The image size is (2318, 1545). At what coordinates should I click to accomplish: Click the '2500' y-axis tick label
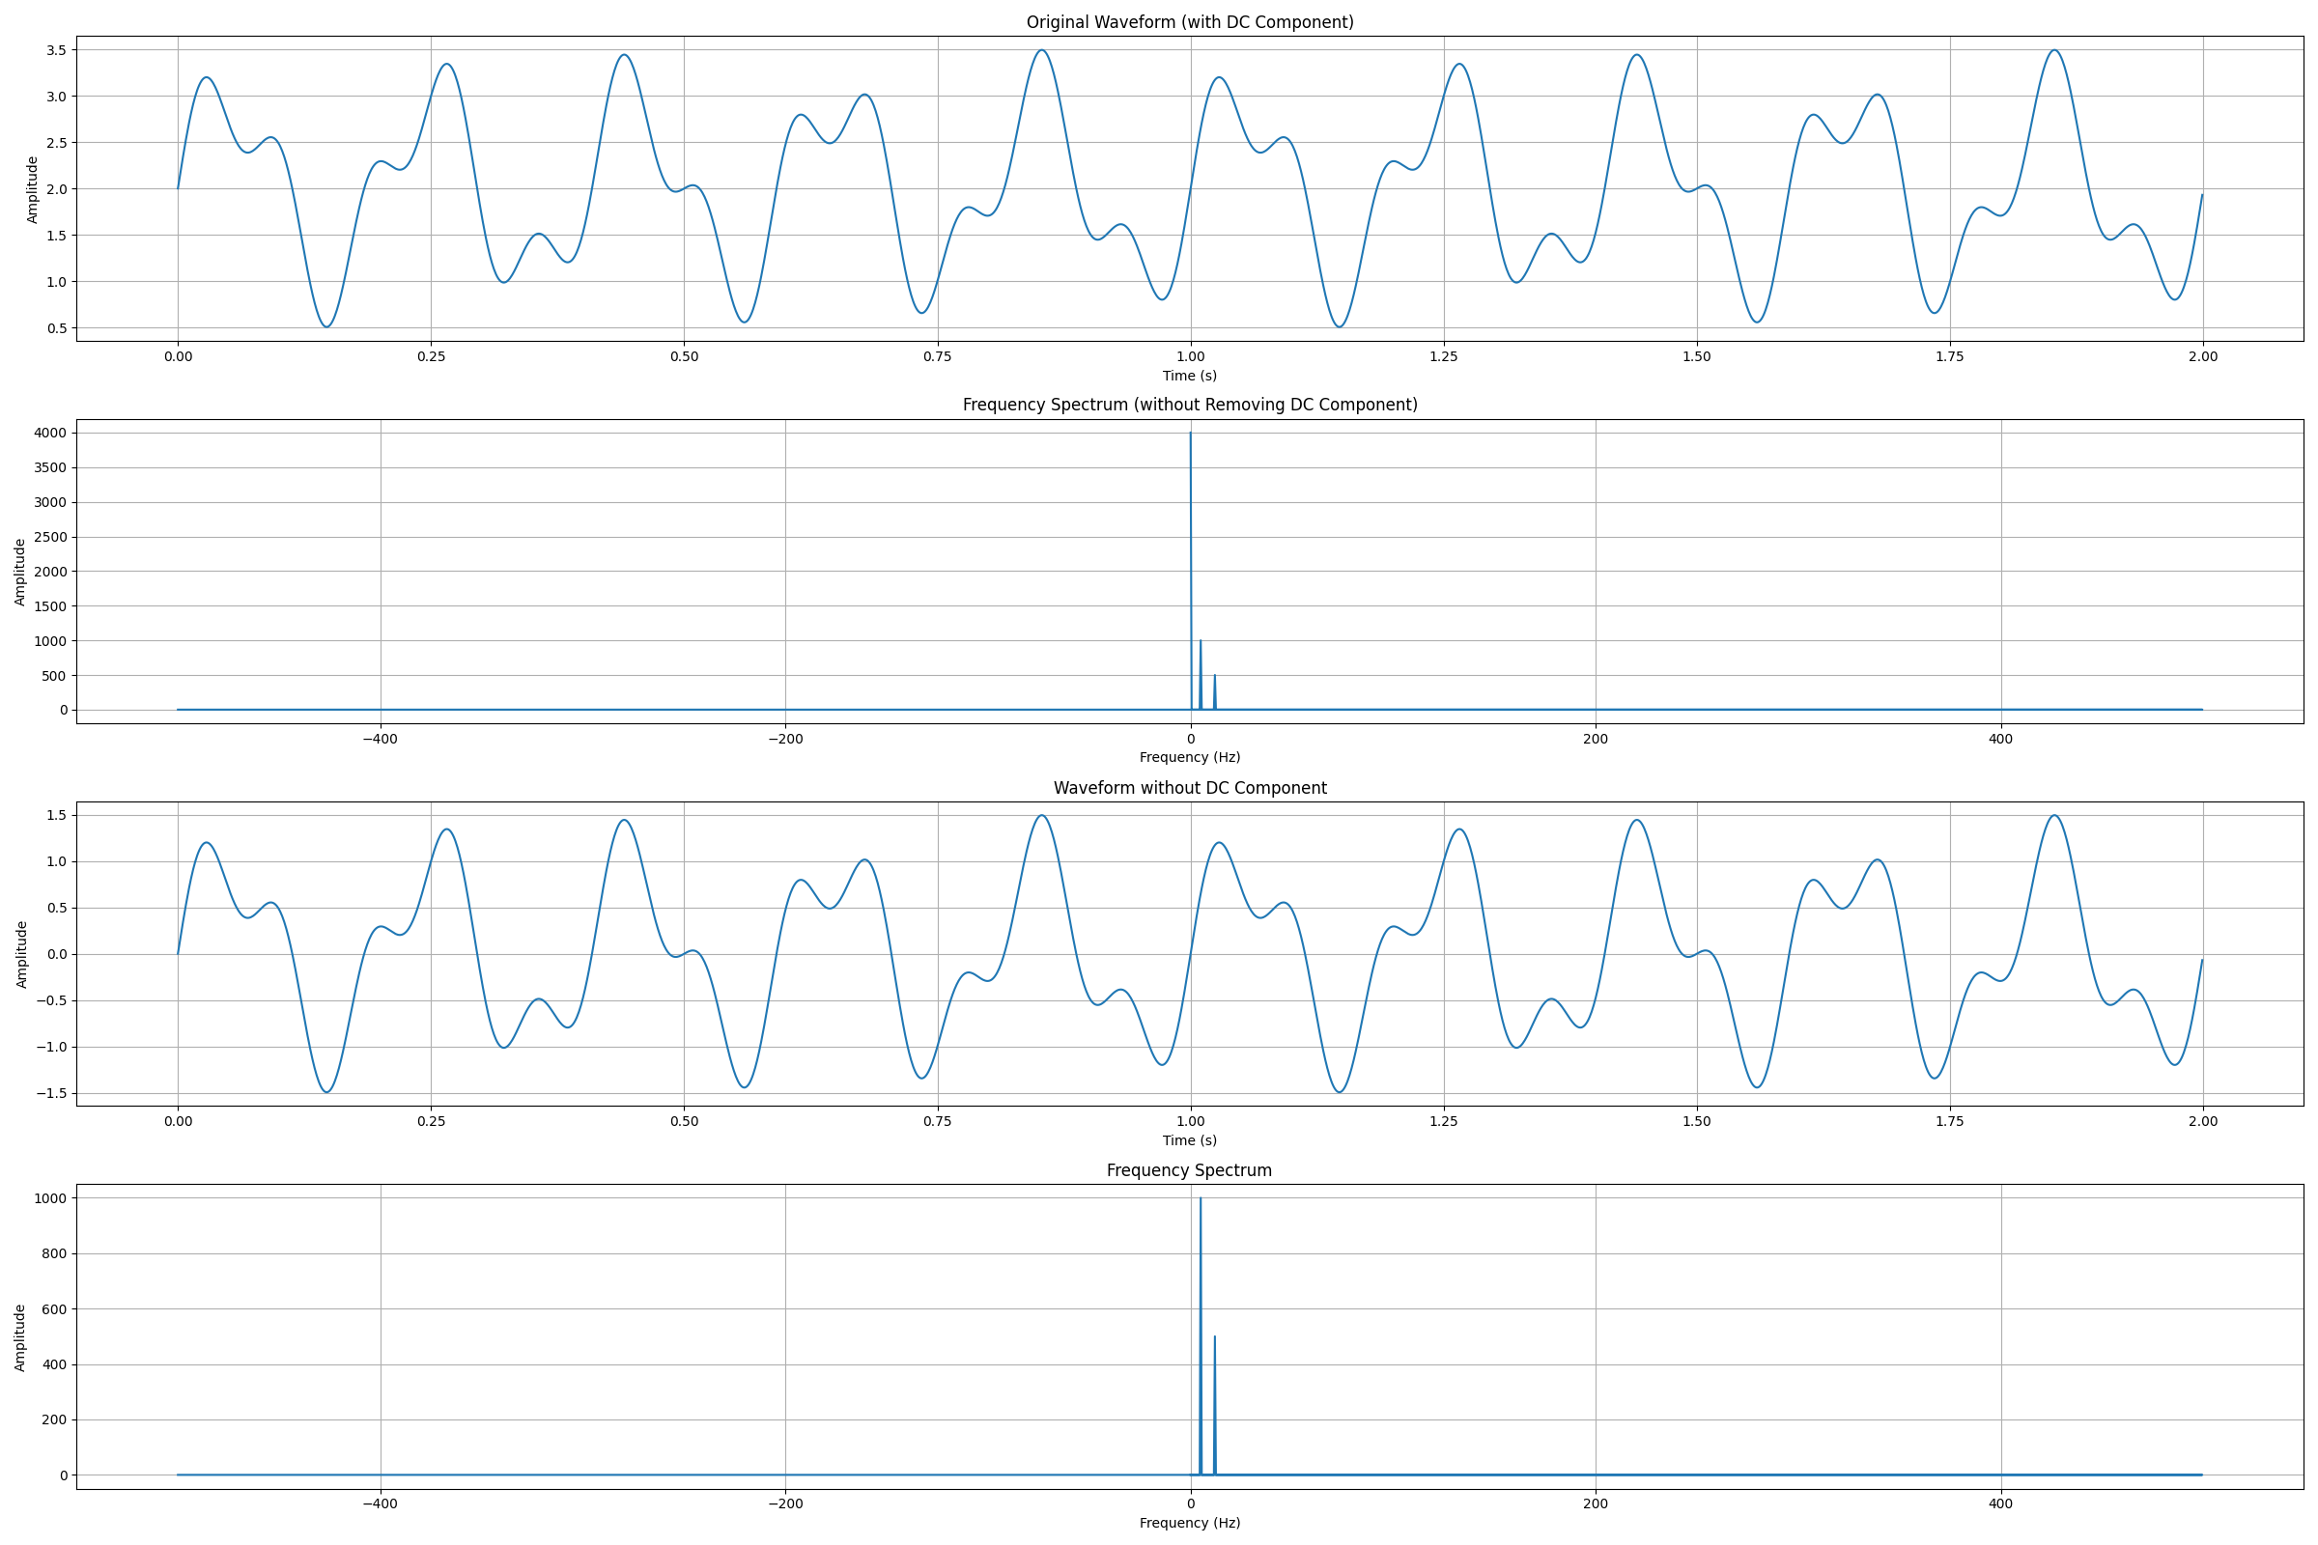click(x=50, y=537)
